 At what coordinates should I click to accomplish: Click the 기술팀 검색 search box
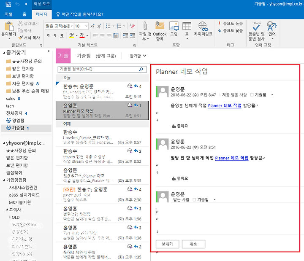click(102, 69)
